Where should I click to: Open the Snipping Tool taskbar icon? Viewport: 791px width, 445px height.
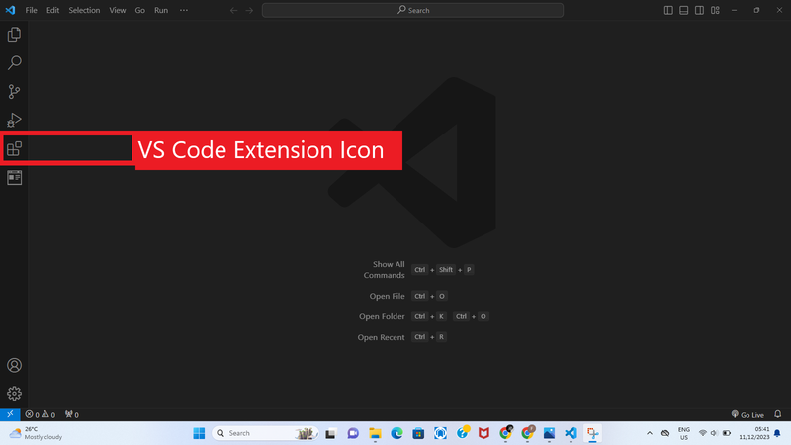(x=592, y=433)
